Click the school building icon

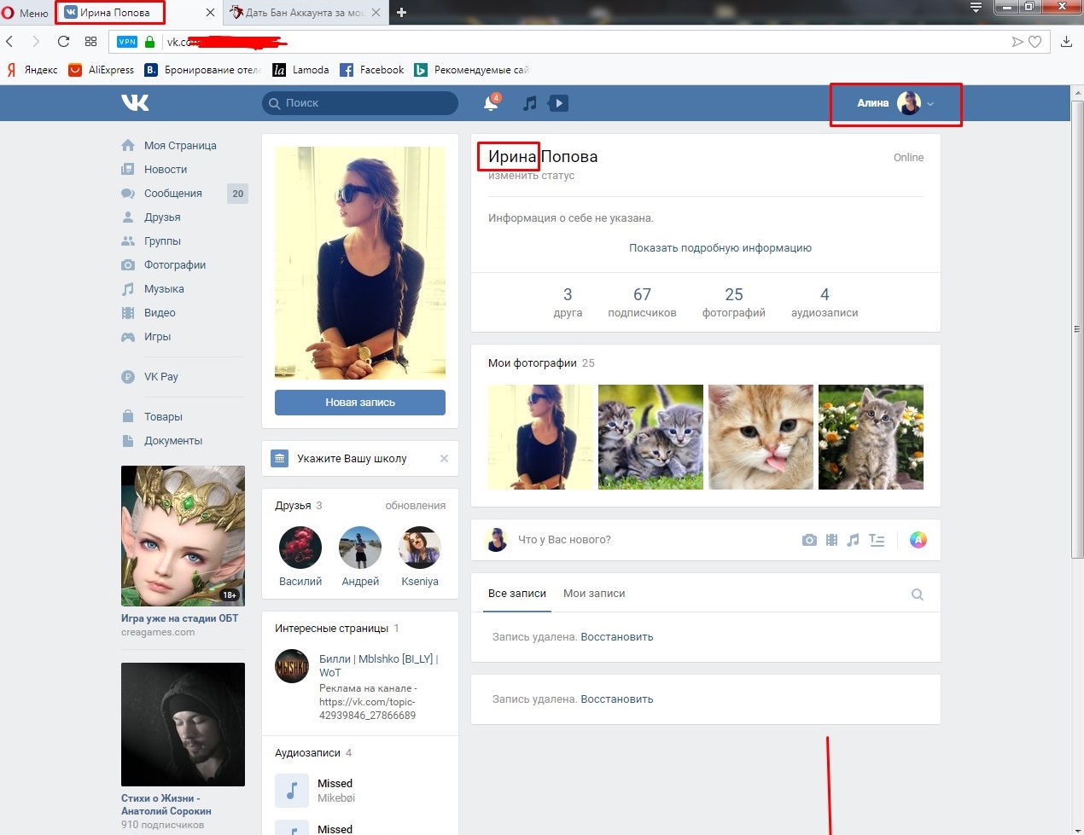tap(279, 459)
